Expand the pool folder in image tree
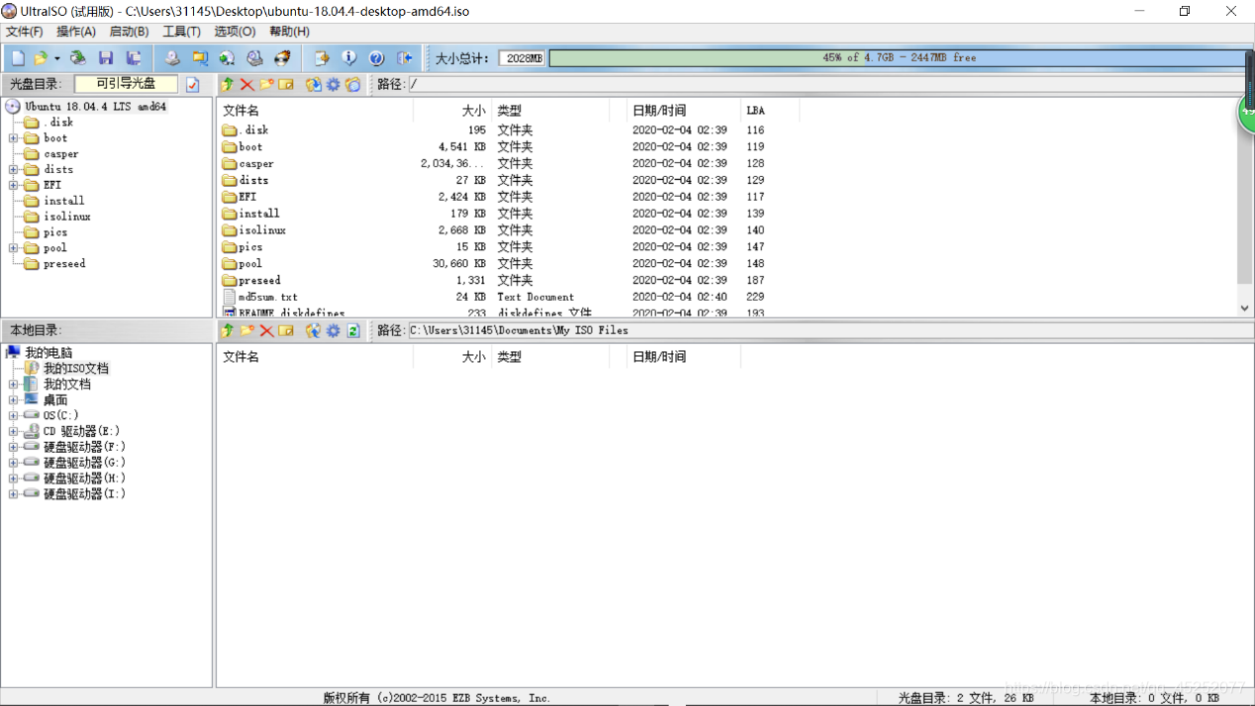Image resolution: width=1255 pixels, height=706 pixels. click(x=14, y=248)
